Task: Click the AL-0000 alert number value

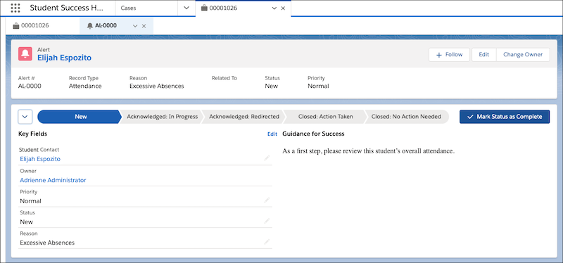Action: click(30, 86)
